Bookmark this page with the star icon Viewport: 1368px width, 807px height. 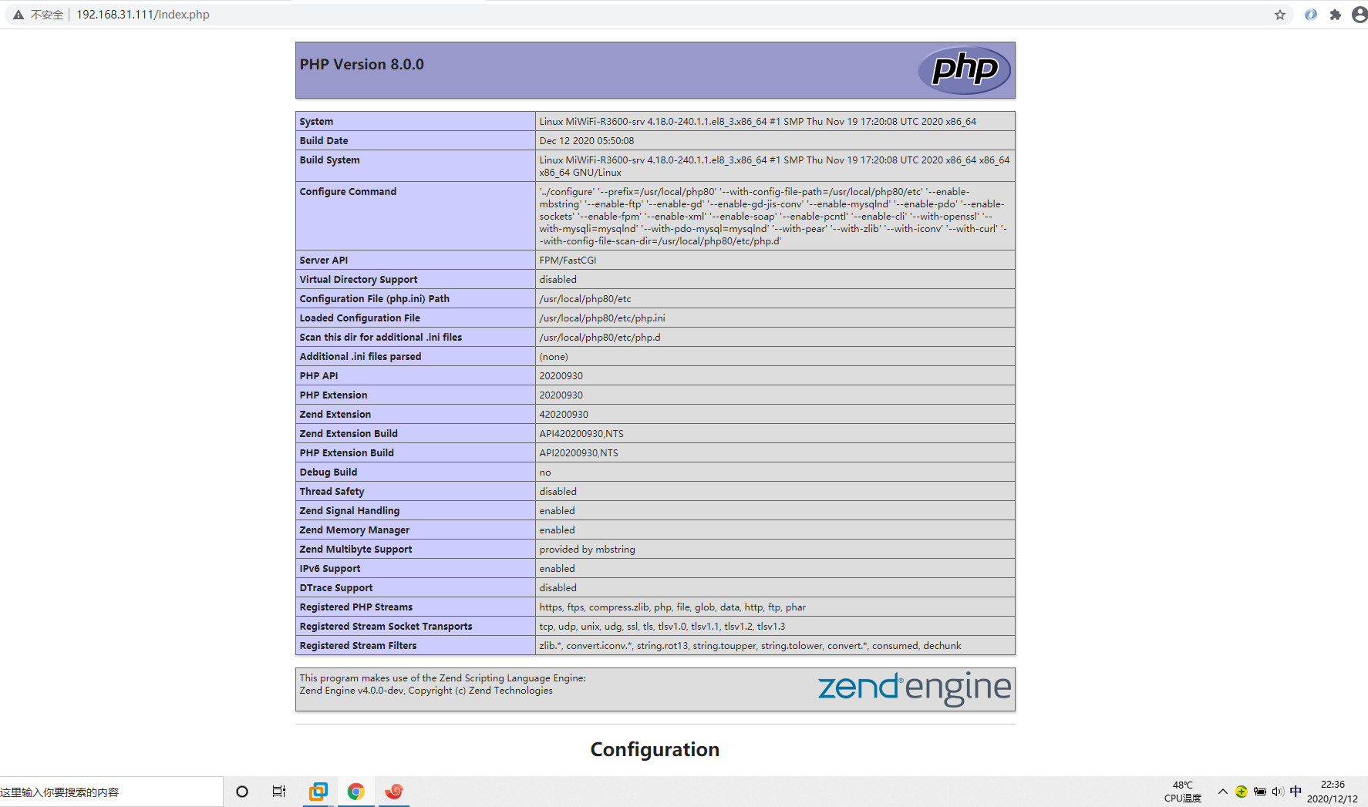click(x=1280, y=15)
